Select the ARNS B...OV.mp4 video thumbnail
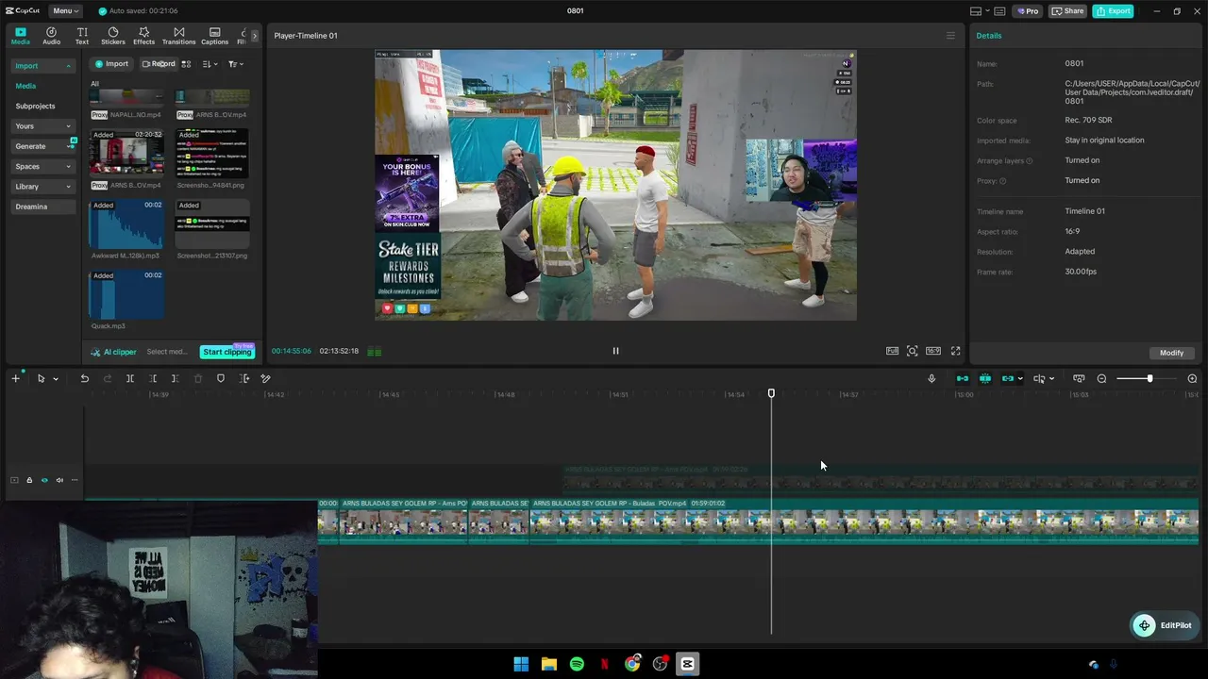The height and width of the screenshot is (679, 1208). 126,153
